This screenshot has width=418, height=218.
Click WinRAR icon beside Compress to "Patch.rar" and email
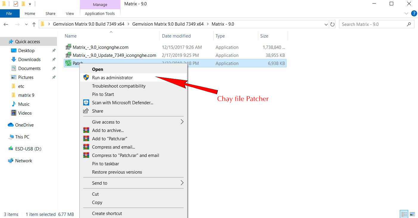86,155
